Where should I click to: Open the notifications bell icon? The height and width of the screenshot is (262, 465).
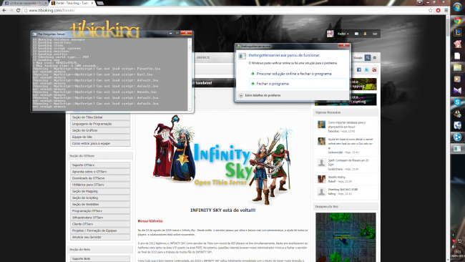(365, 34)
